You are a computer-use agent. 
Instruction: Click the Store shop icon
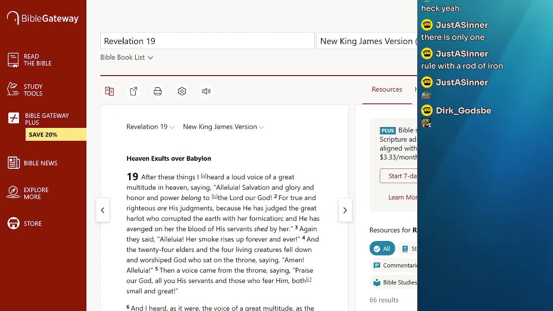coord(13,223)
